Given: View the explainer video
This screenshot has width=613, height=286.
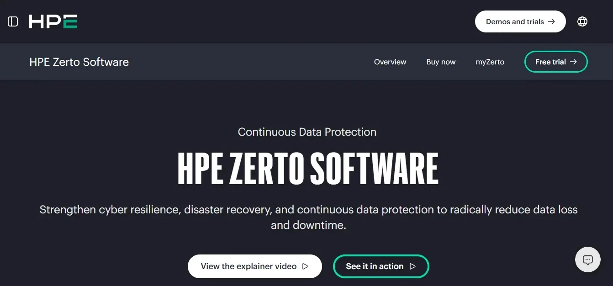Looking at the screenshot, I should click(x=255, y=266).
